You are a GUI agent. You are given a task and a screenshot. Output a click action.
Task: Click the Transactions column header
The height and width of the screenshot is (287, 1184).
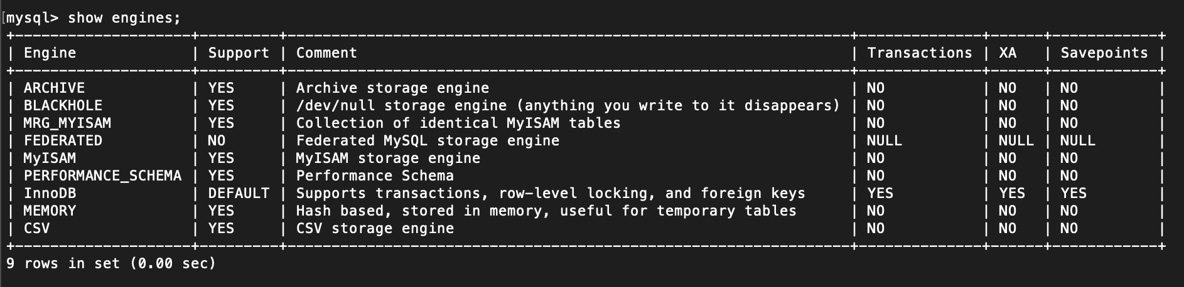[919, 53]
